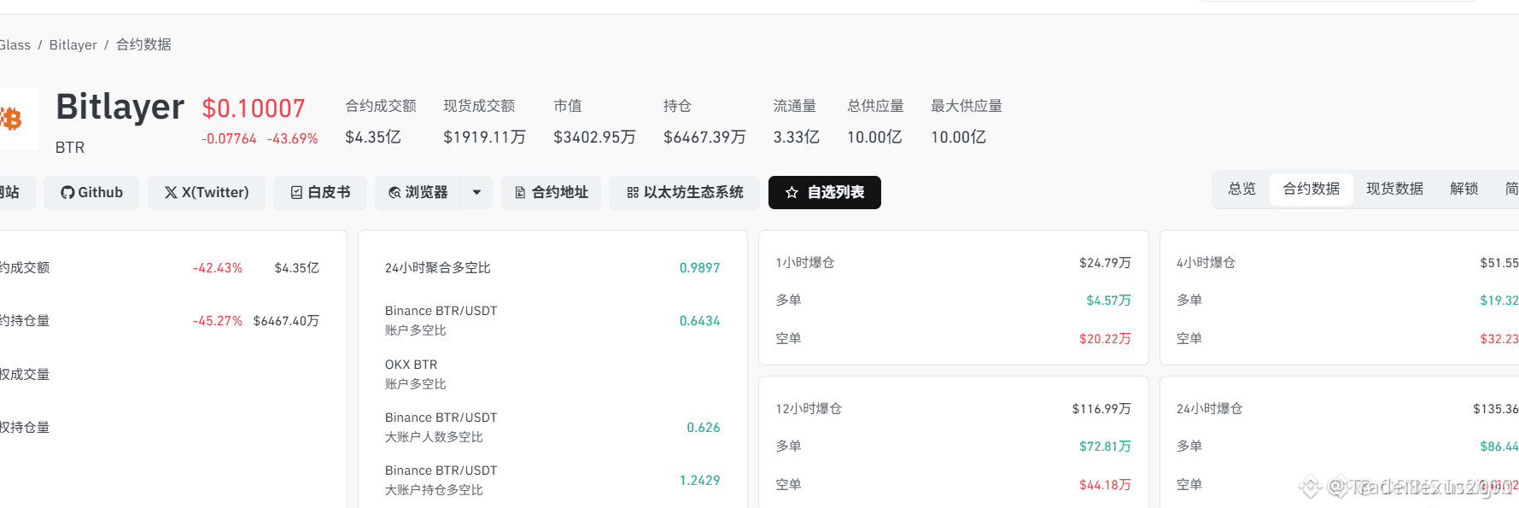1519x508 pixels.
Task: Click the -42.43% volume change value
Action: (218, 268)
